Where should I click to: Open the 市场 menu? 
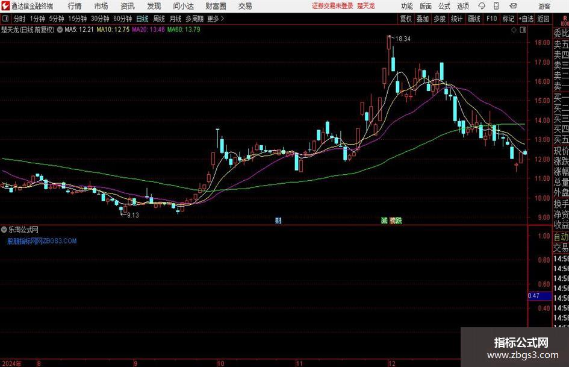pyautogui.click(x=101, y=6)
